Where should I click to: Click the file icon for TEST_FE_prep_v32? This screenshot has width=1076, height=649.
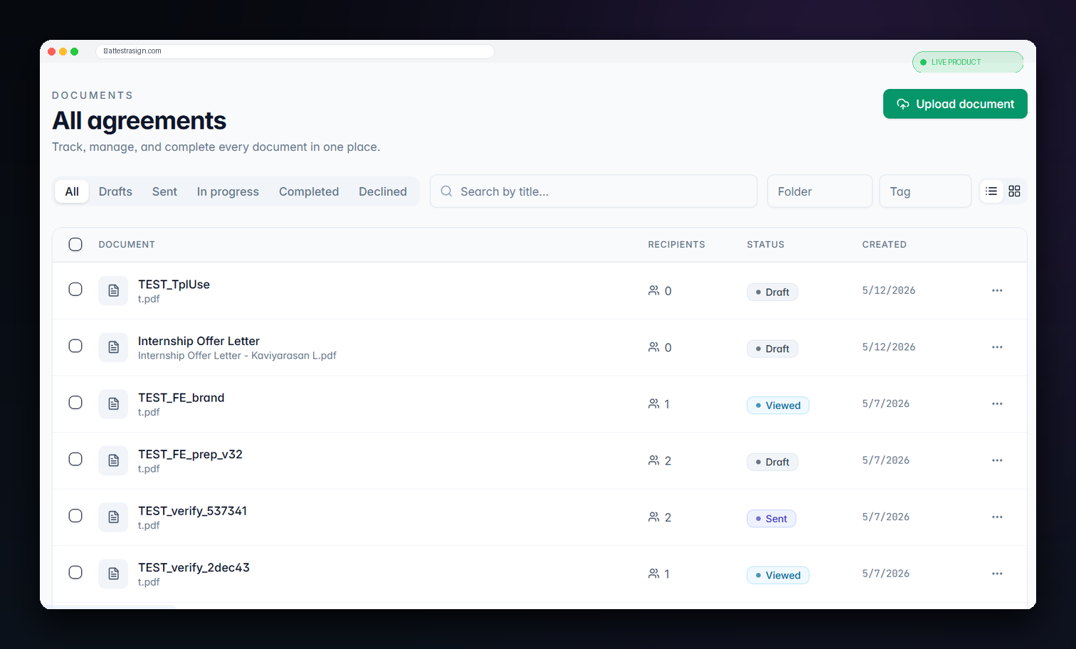click(113, 460)
